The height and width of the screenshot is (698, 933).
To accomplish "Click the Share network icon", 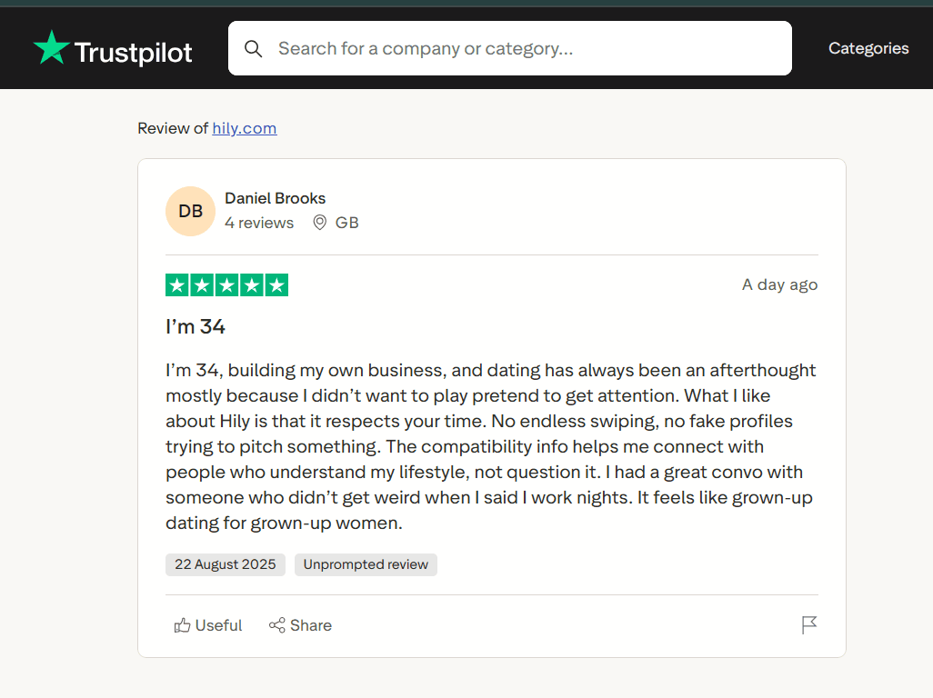I will (x=276, y=625).
